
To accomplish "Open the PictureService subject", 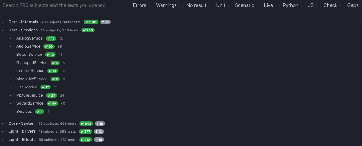I will pyautogui.click(x=30, y=95).
